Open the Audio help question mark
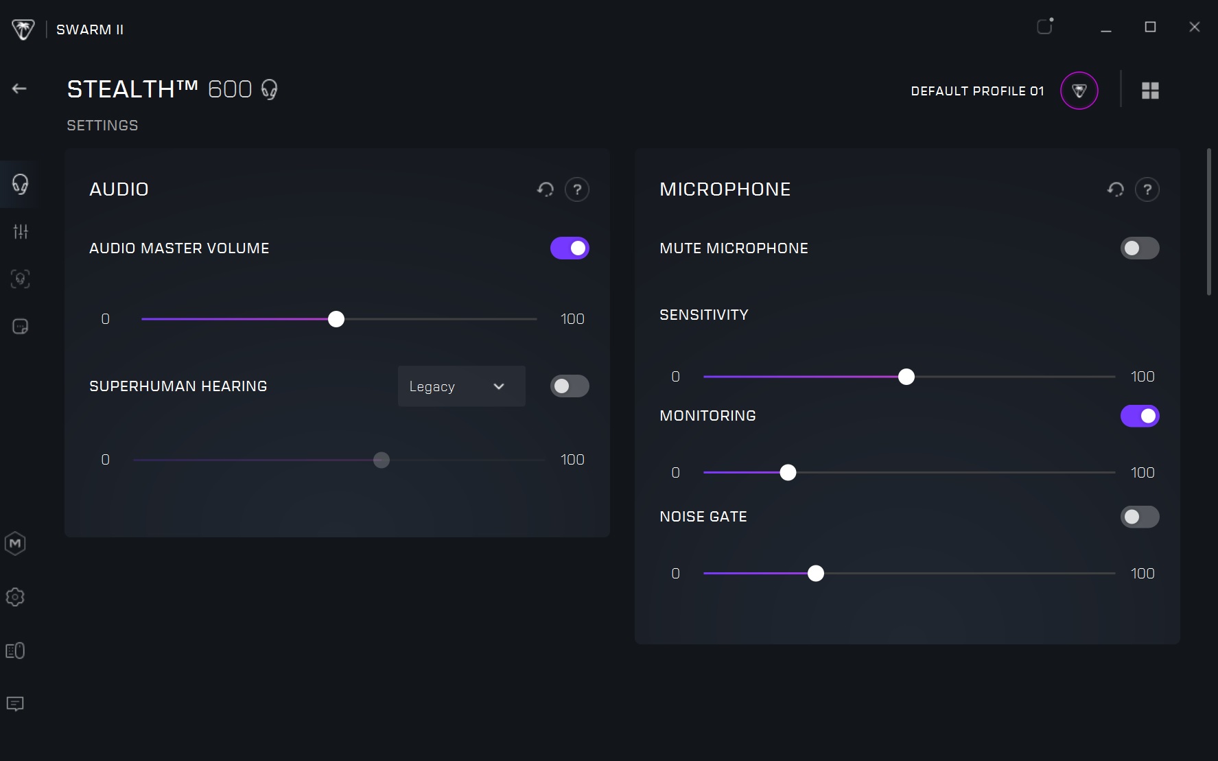Image resolution: width=1218 pixels, height=761 pixels. 576,189
